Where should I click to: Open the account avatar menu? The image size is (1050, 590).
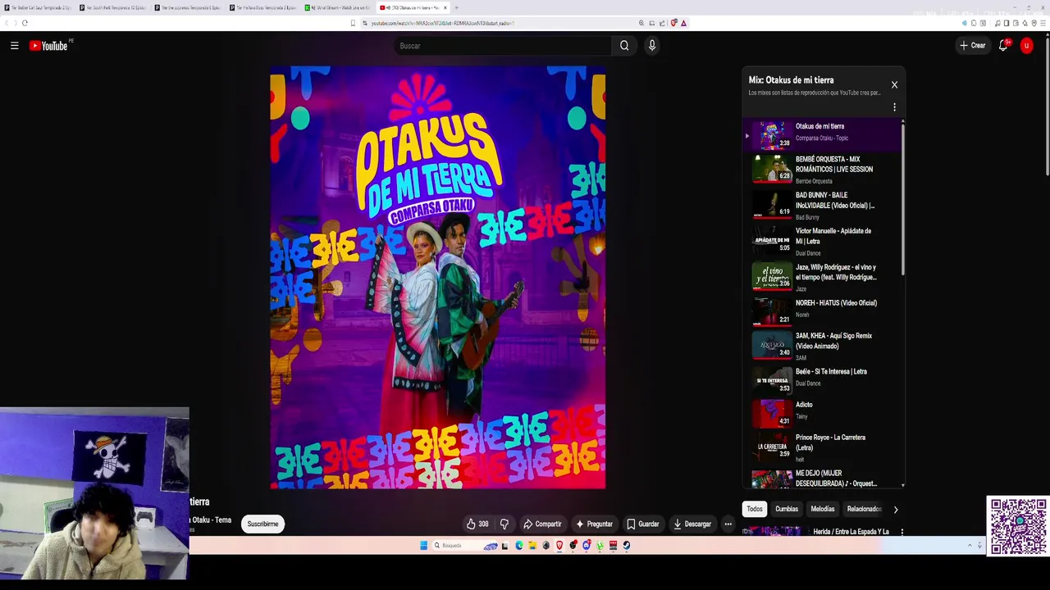[x=1026, y=46]
